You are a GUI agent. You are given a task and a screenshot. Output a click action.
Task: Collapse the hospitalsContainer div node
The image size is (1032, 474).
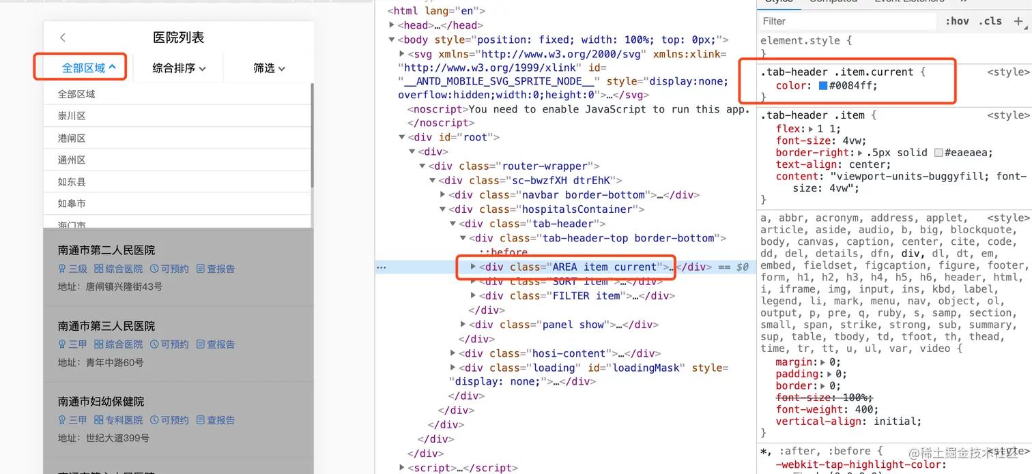(443, 209)
